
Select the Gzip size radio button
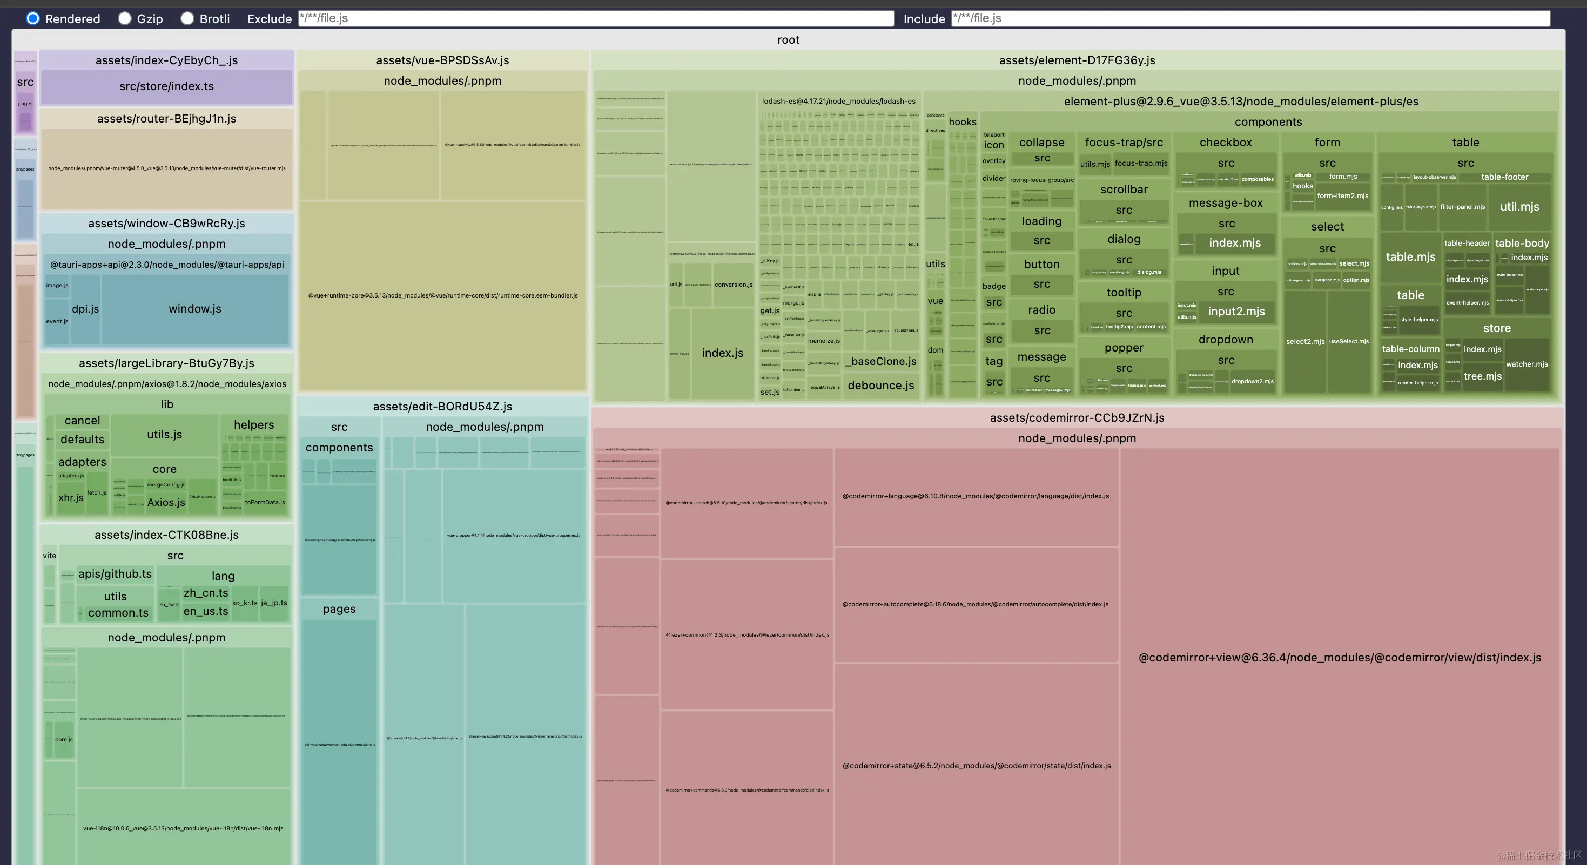(x=125, y=18)
